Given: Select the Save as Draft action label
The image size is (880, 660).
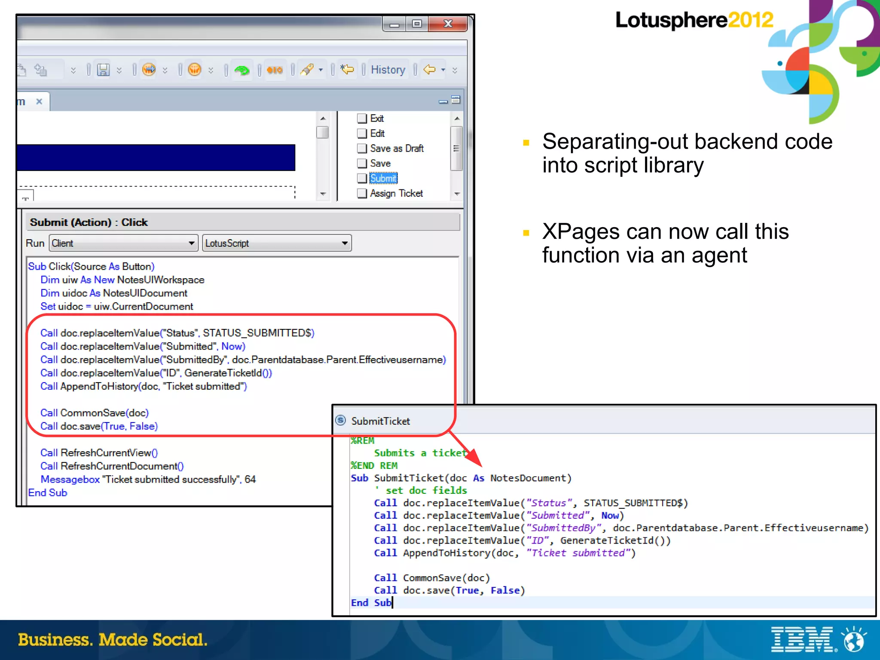Looking at the screenshot, I should point(397,148).
